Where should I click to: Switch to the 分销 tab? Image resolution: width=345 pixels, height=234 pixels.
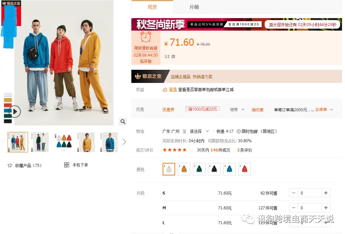[194, 7]
